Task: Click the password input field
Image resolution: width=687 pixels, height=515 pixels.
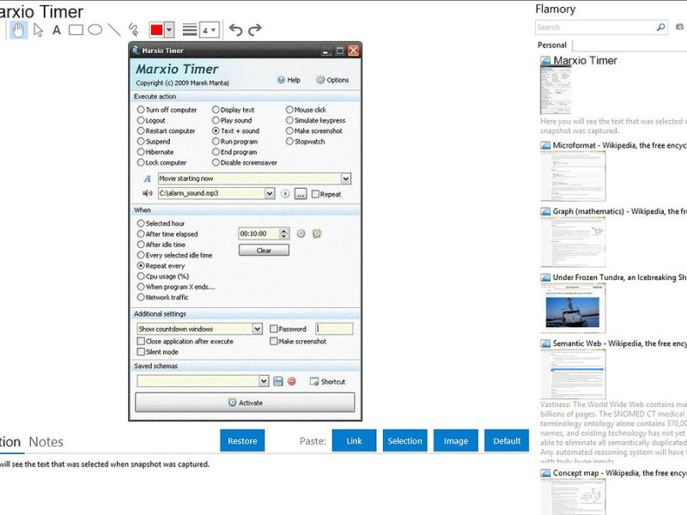Action: click(x=334, y=329)
